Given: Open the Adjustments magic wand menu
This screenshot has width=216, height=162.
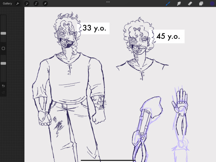Looking at the screenshot, I should pos(27,4).
